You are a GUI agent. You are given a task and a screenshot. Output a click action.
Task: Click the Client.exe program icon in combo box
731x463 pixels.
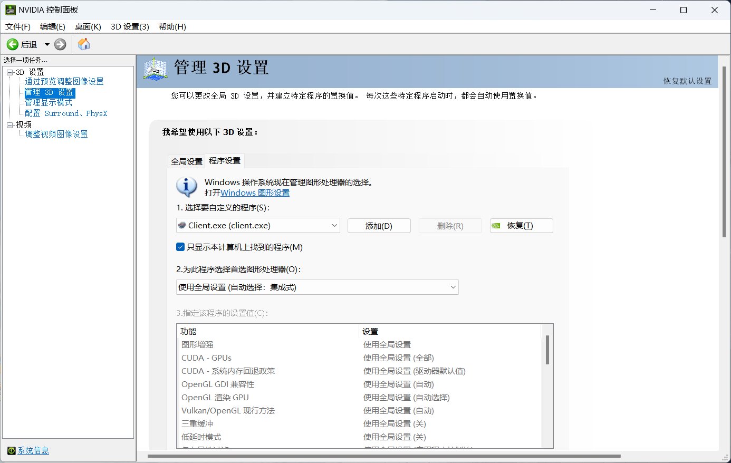click(x=182, y=225)
